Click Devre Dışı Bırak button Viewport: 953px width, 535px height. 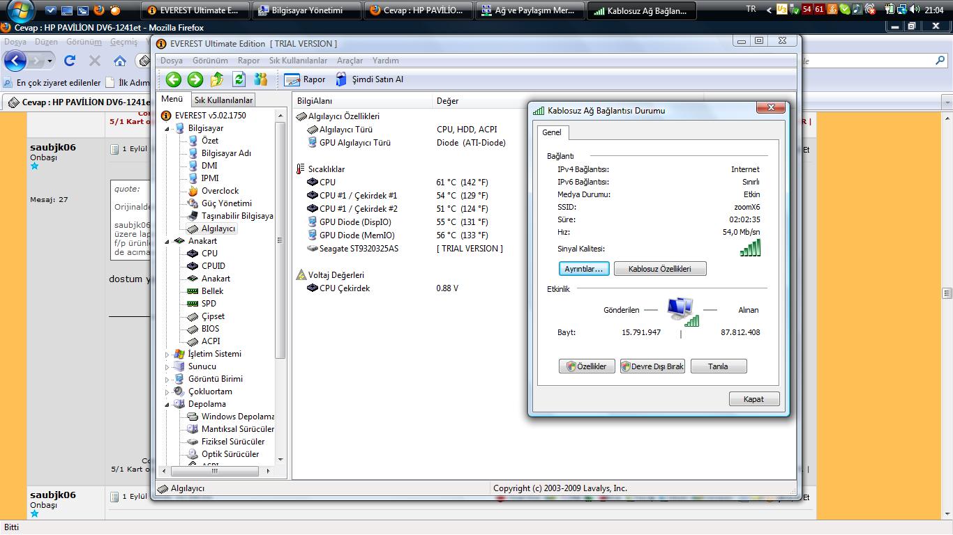[x=652, y=366]
